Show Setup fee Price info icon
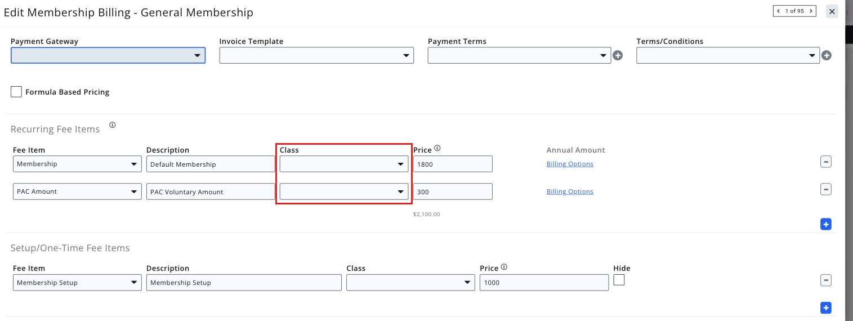This screenshot has height=321, width=853. (504, 267)
